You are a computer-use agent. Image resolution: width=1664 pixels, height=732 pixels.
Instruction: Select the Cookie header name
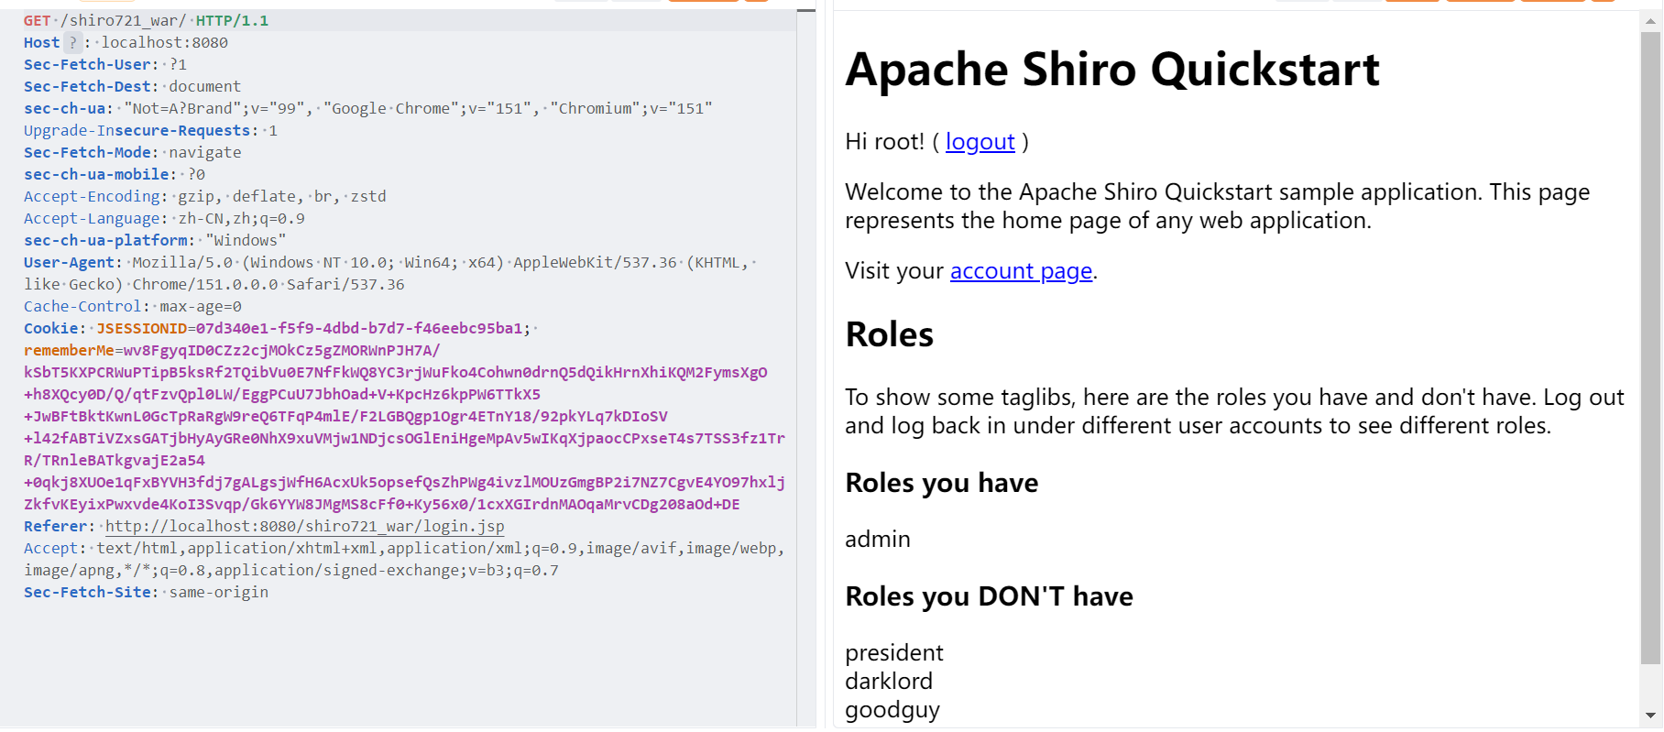pyautogui.click(x=51, y=329)
